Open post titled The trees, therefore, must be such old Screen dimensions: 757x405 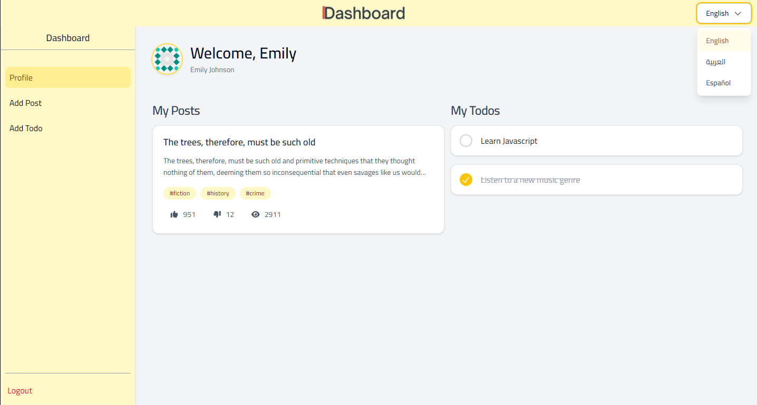(239, 142)
